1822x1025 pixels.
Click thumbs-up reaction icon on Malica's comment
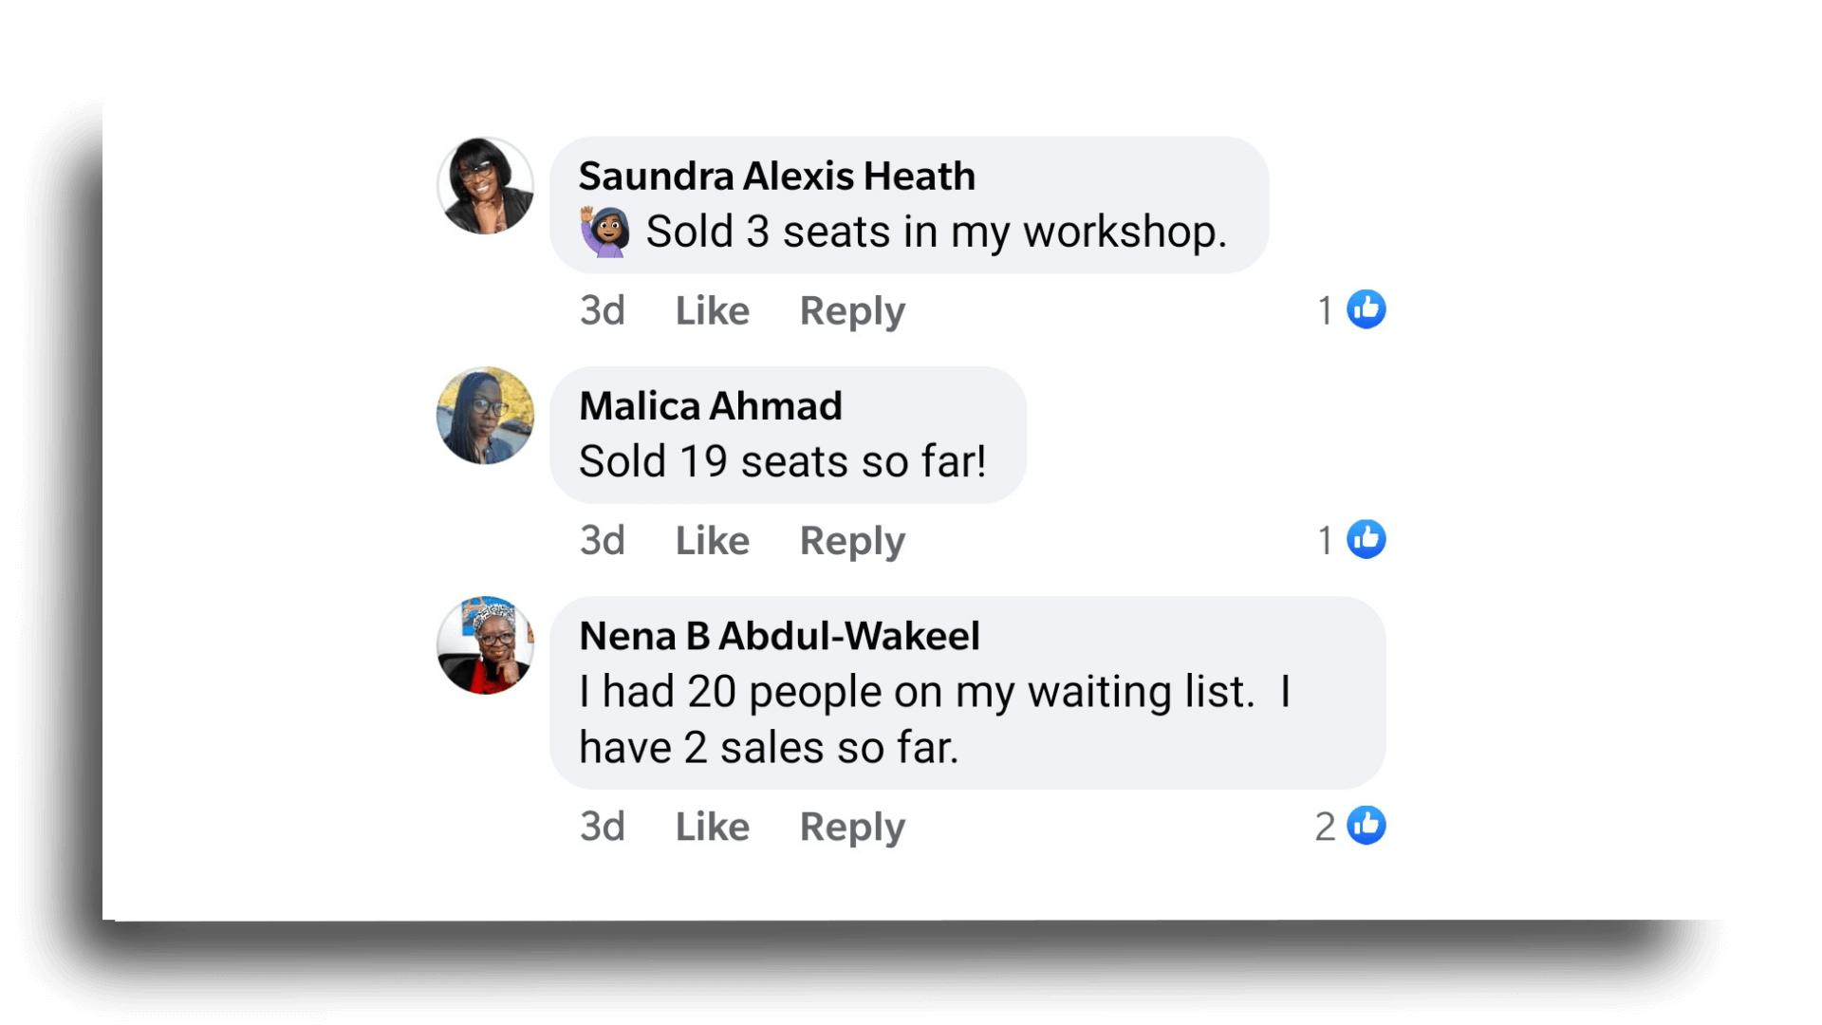point(1366,539)
